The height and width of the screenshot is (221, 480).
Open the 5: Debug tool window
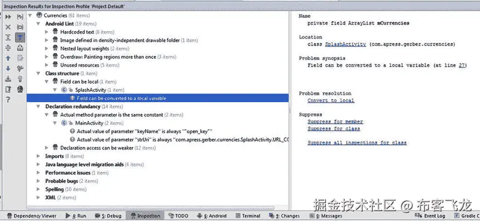(x=108, y=216)
